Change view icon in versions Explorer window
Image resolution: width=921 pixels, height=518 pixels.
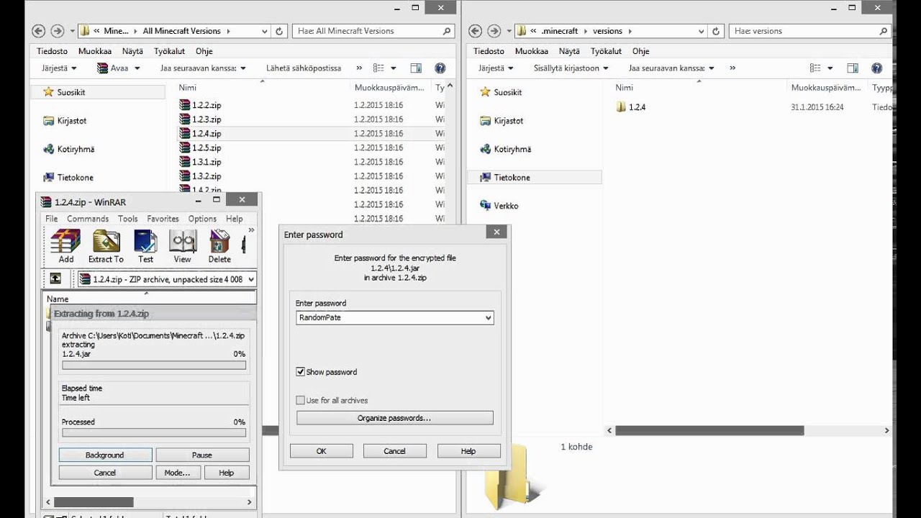pyautogui.click(x=815, y=68)
